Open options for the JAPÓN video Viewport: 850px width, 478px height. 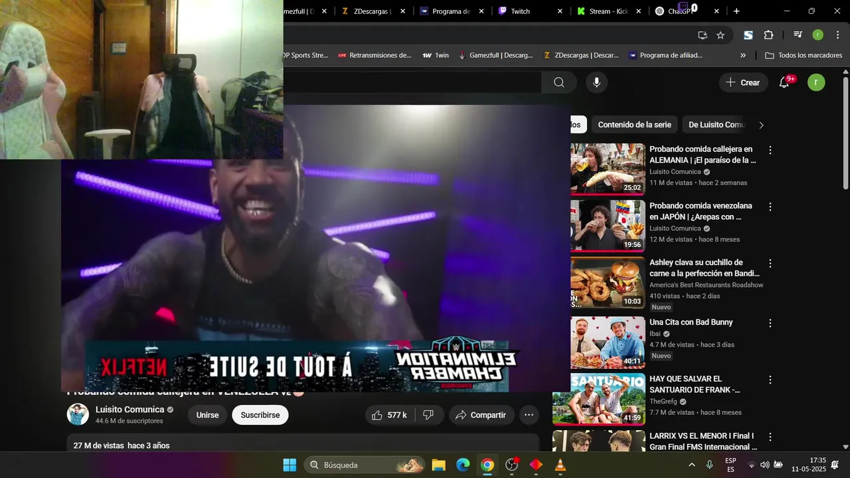point(770,207)
